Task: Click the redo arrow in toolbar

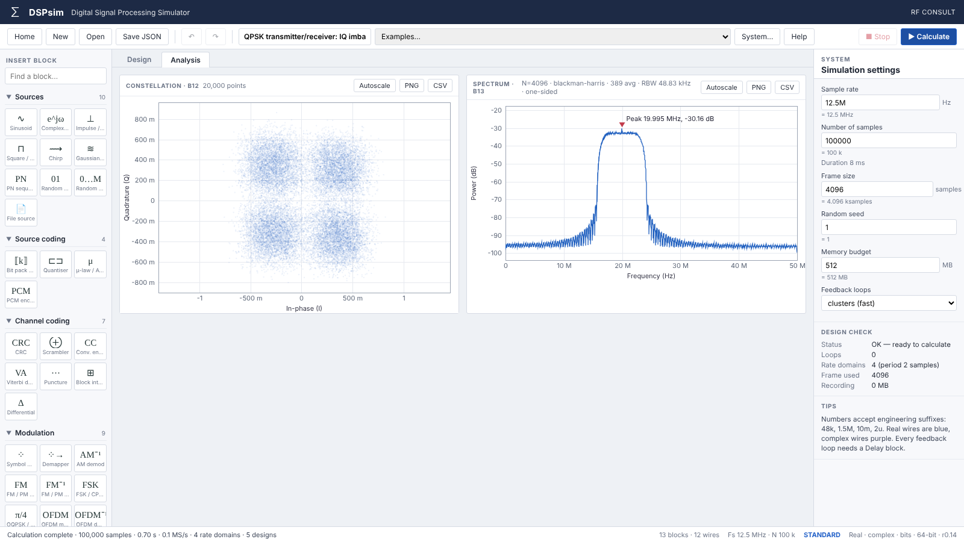Action: 216,37
